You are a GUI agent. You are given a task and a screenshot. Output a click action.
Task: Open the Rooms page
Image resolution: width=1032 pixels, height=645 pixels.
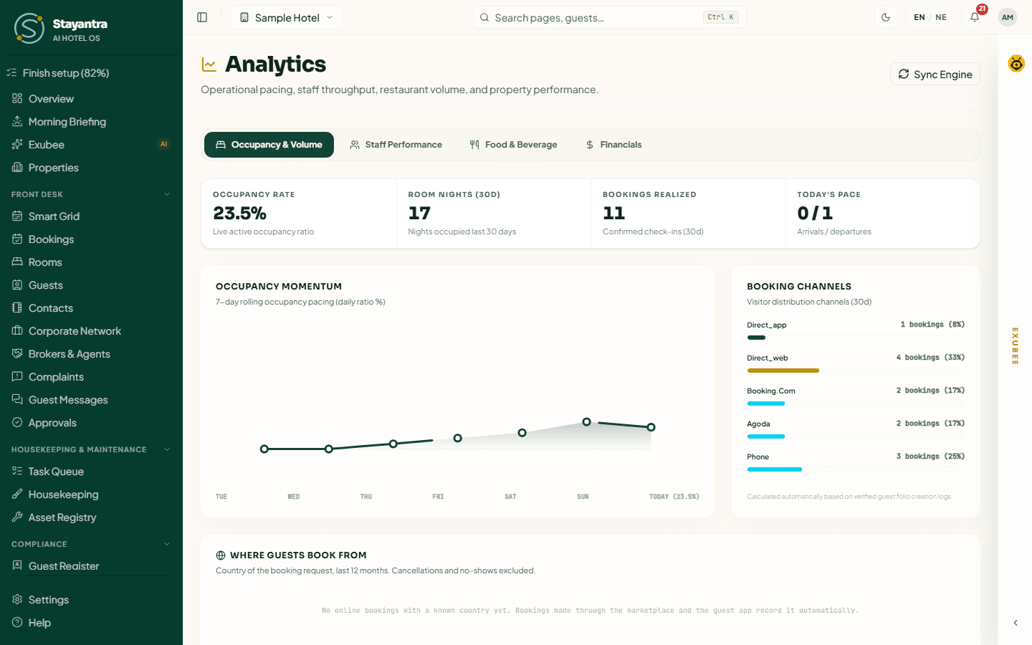click(92, 262)
